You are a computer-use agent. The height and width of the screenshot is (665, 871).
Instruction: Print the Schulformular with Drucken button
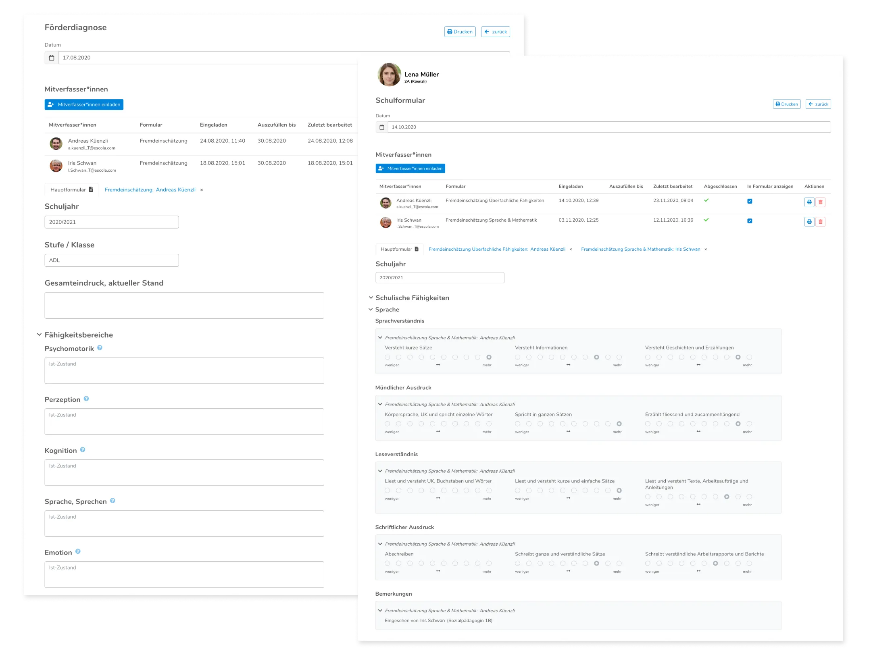tap(787, 104)
